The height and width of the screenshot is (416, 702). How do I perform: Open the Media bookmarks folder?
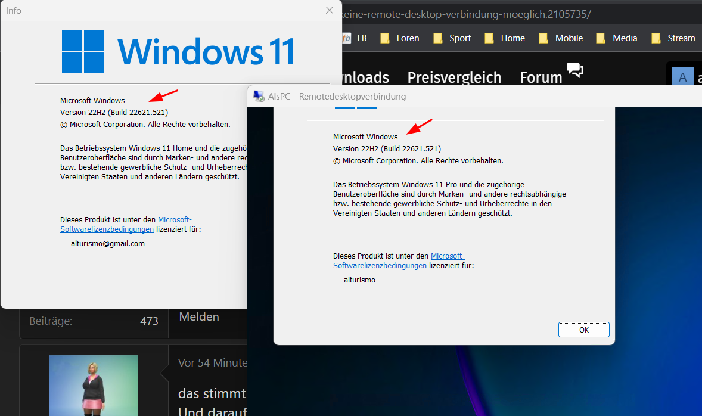pyautogui.click(x=617, y=38)
